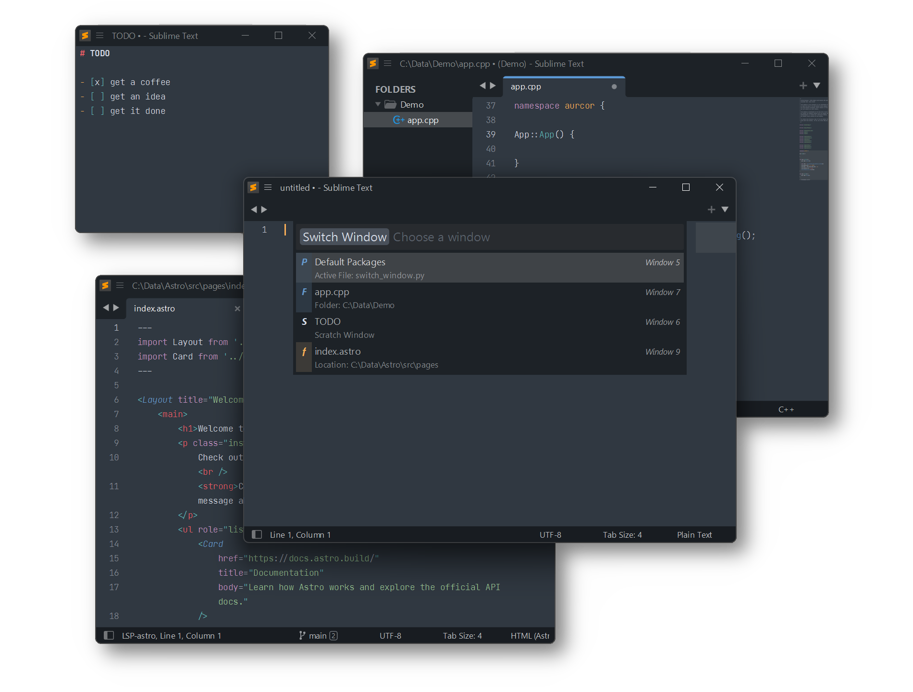Click the minimap in app.cpp window
The width and height of the screenshot is (913, 692).
813,139
